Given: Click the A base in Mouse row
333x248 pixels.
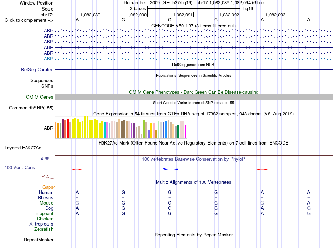Looking at the screenshot, I should point(308,203).
